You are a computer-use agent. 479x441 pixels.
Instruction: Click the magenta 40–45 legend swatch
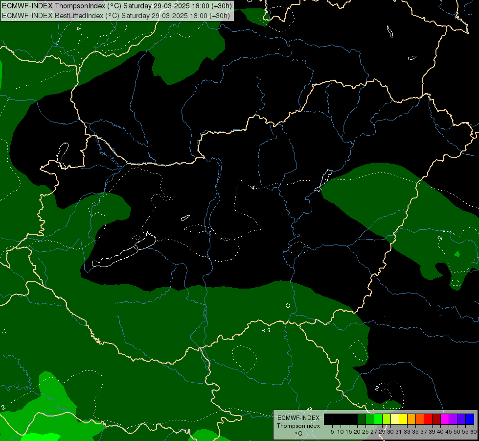click(445, 419)
